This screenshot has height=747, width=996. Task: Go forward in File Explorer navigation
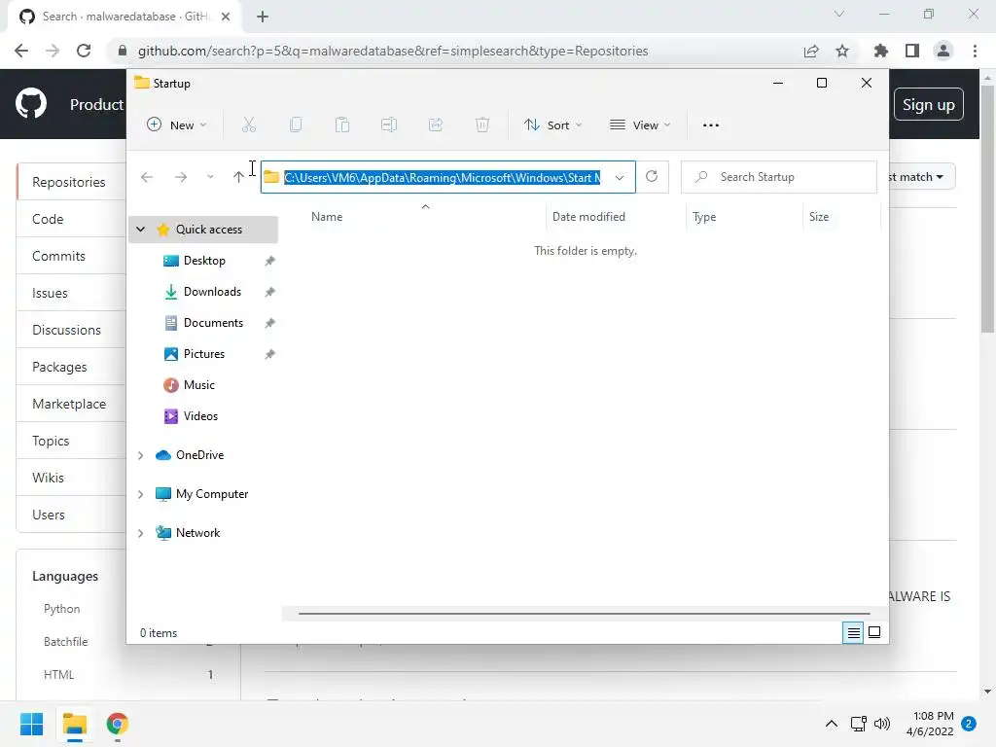coord(181,177)
